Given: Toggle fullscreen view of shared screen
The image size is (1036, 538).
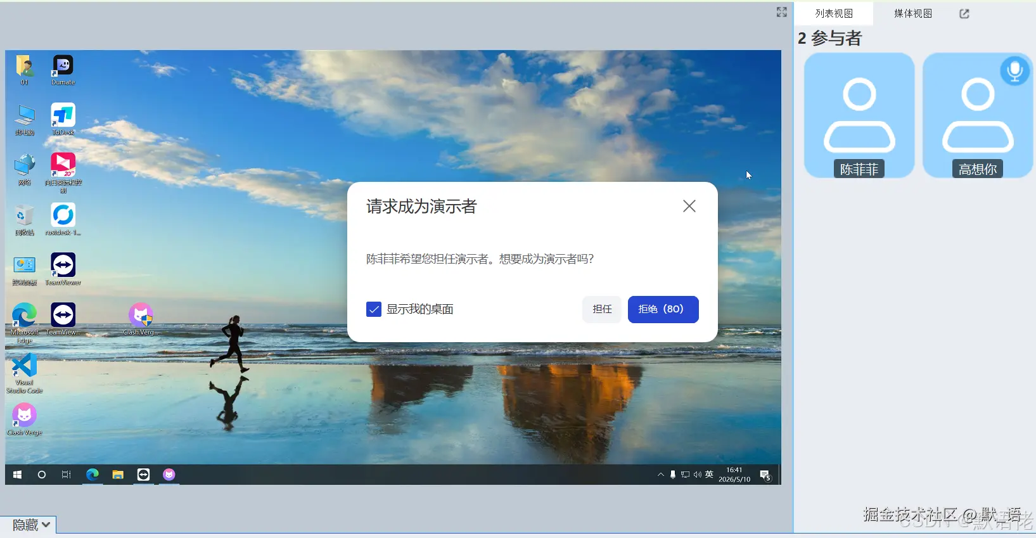Looking at the screenshot, I should (782, 12).
